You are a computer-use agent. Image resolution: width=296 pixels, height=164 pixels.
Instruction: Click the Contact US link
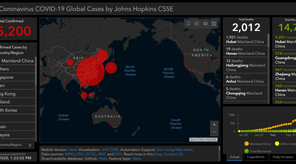(x=173, y=154)
